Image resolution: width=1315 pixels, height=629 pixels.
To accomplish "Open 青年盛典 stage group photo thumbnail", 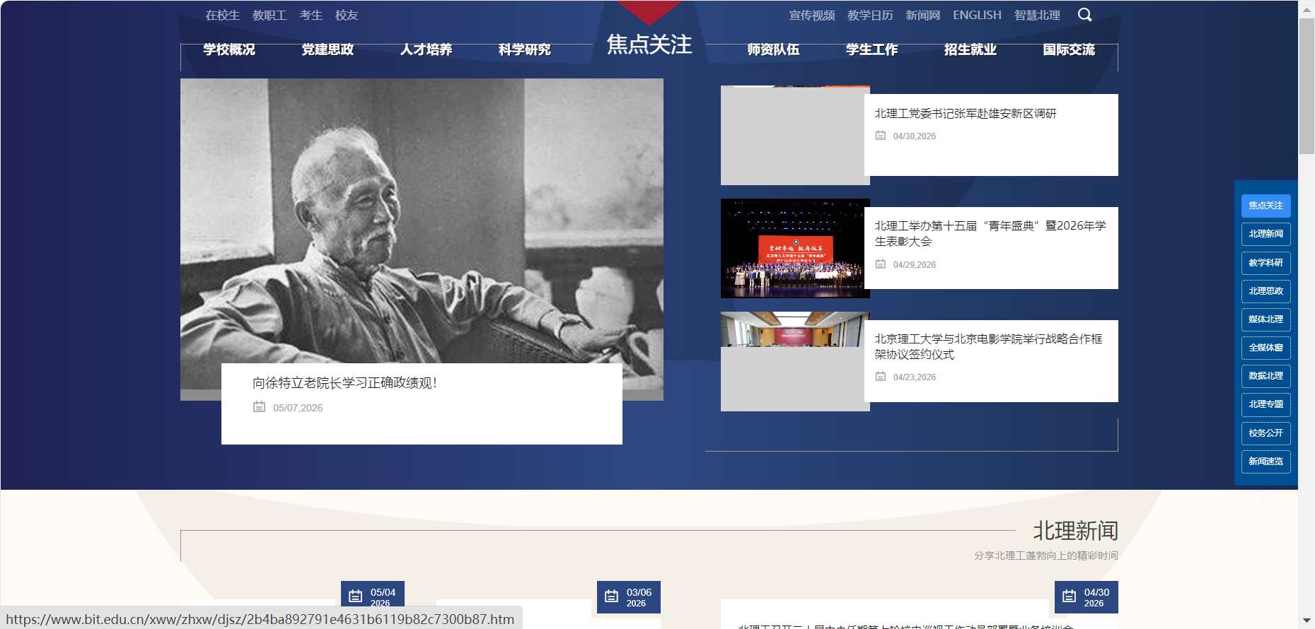I will (x=795, y=248).
